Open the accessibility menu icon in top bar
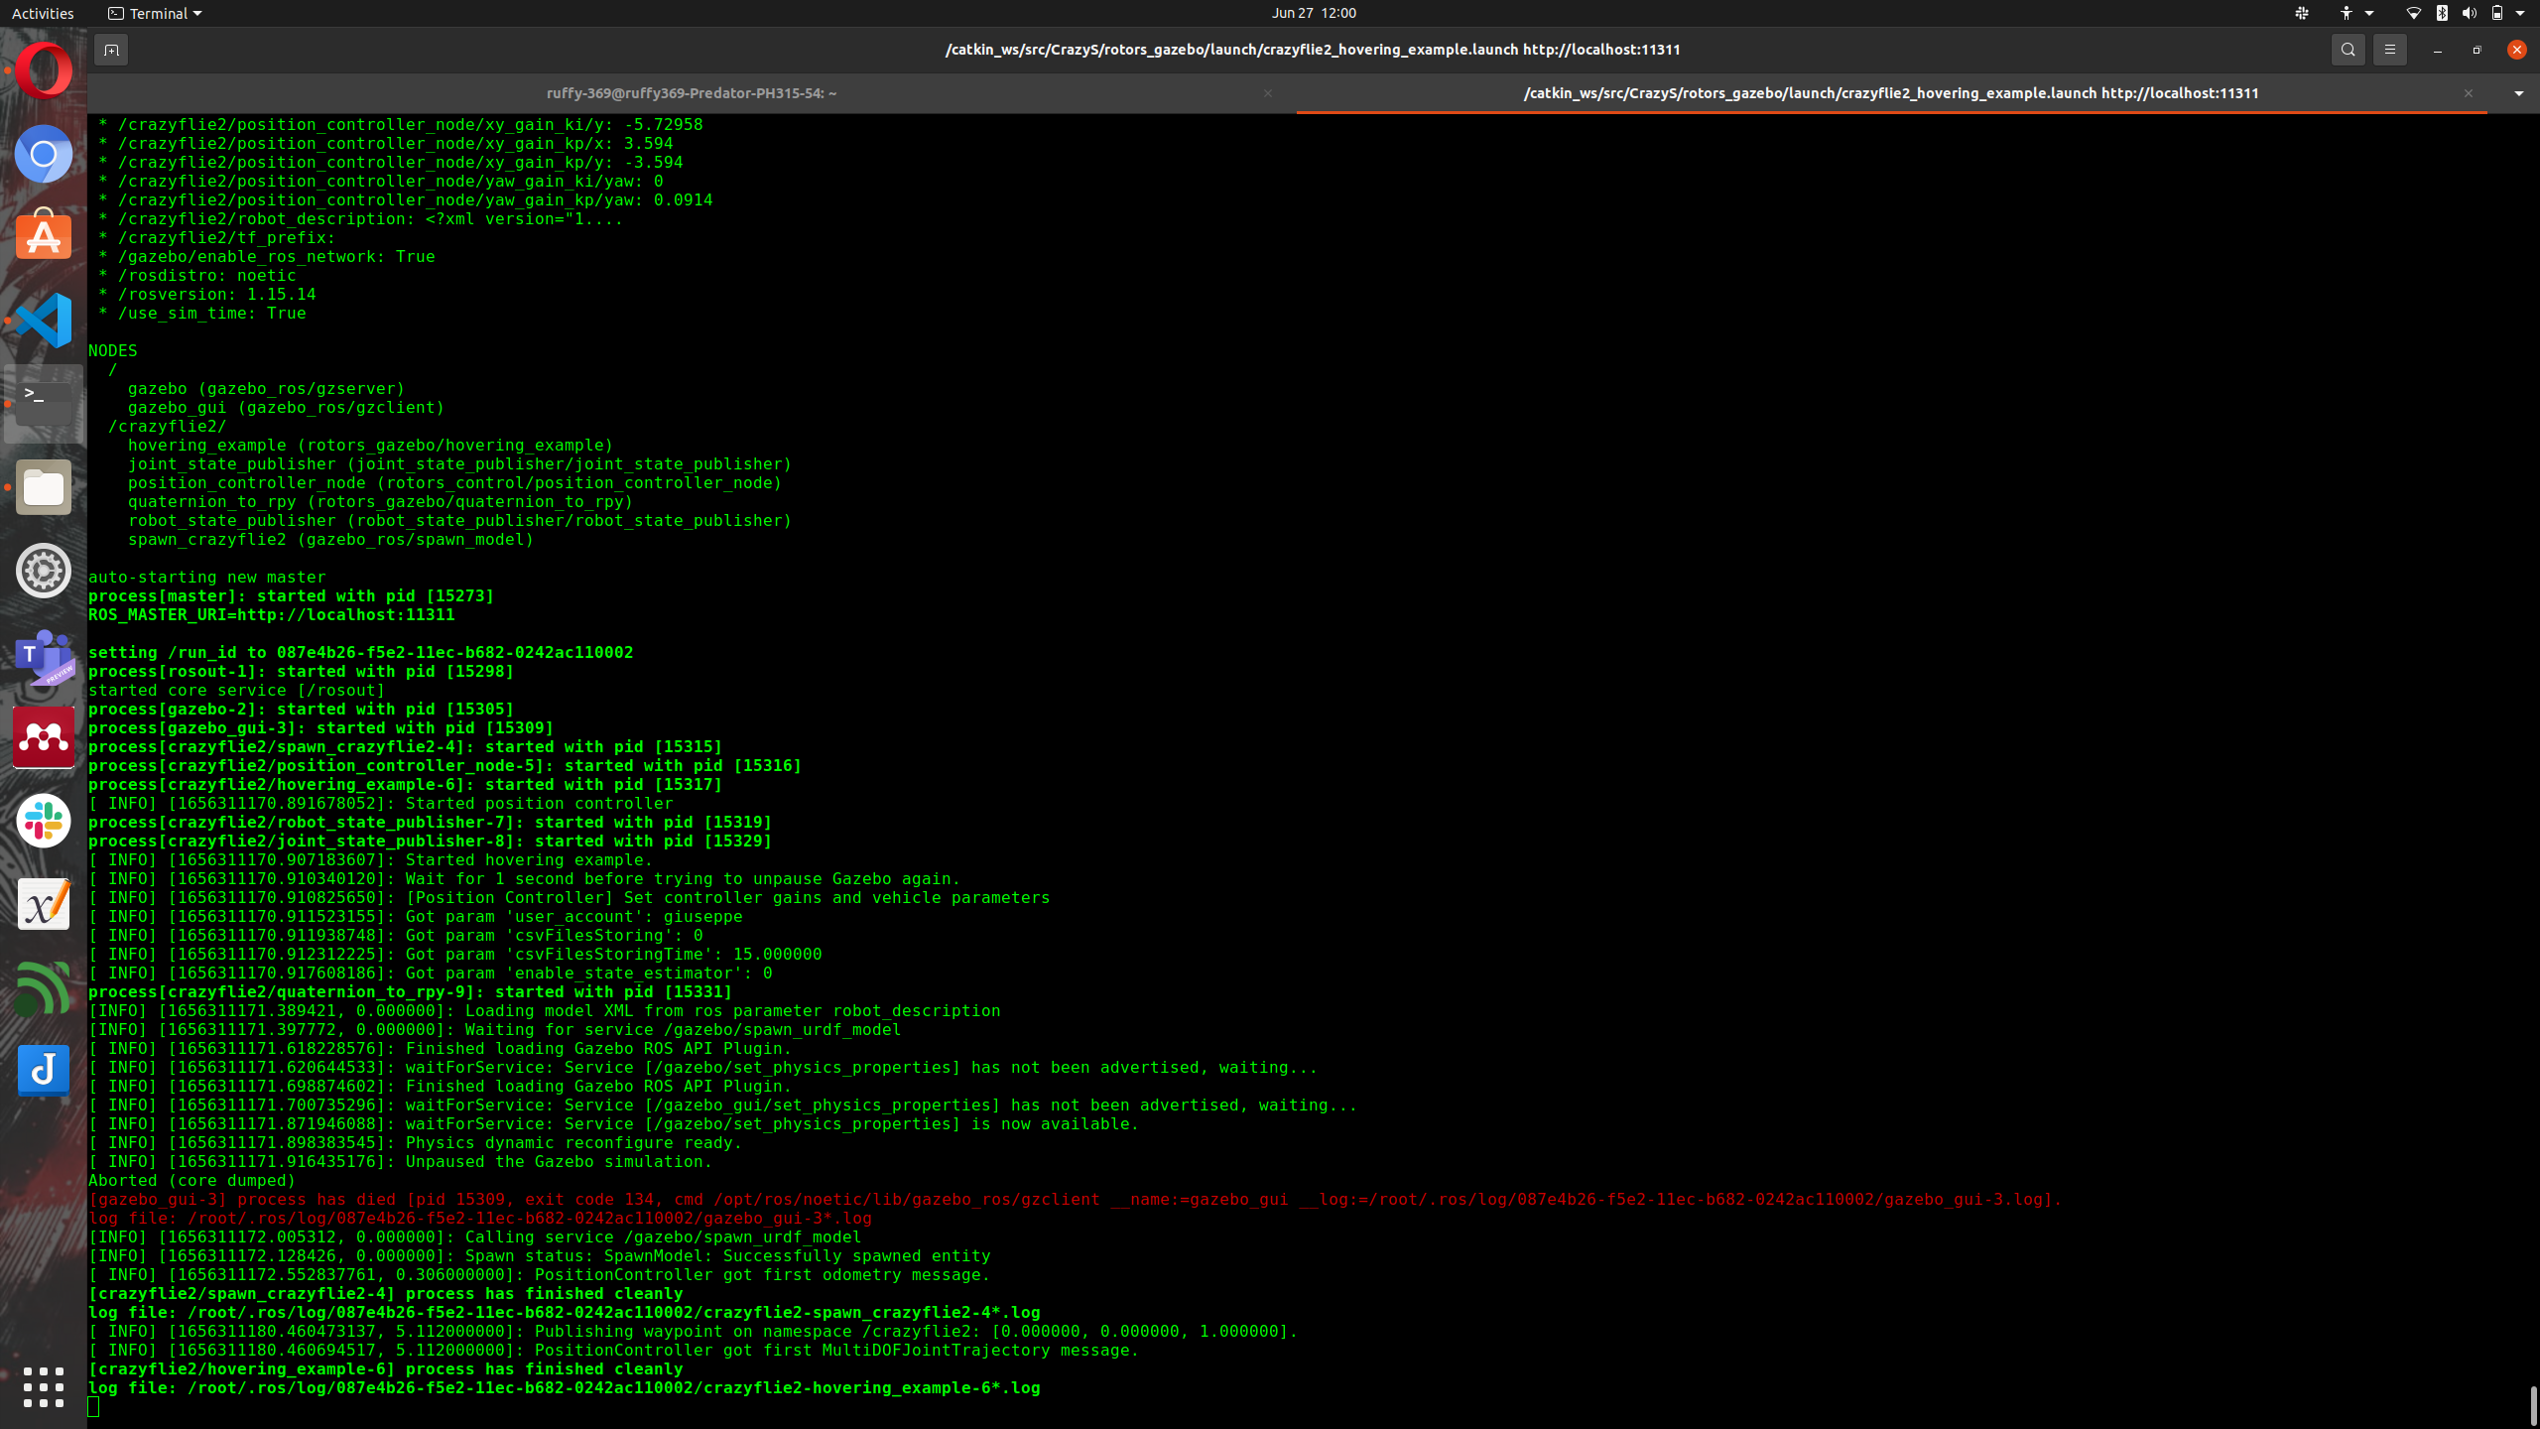The image size is (2540, 1429). click(2347, 13)
